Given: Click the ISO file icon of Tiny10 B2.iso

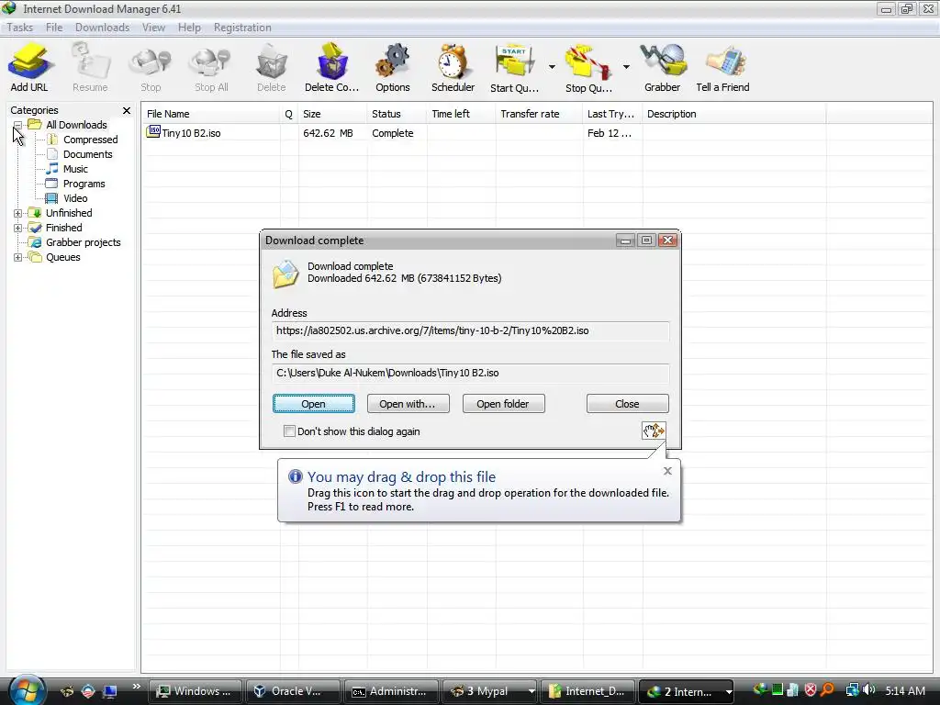Looking at the screenshot, I should 153,132.
